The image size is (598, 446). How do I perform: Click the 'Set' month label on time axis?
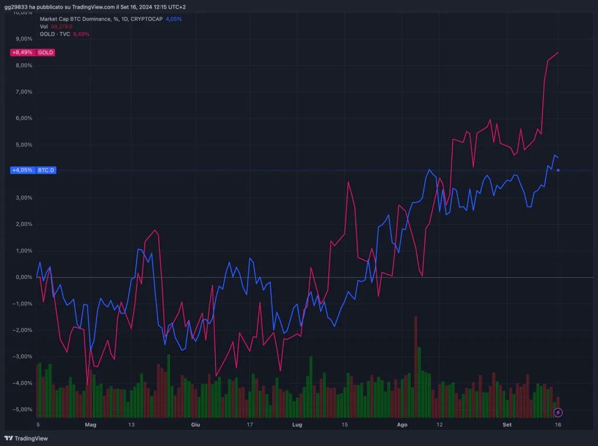[506, 426]
